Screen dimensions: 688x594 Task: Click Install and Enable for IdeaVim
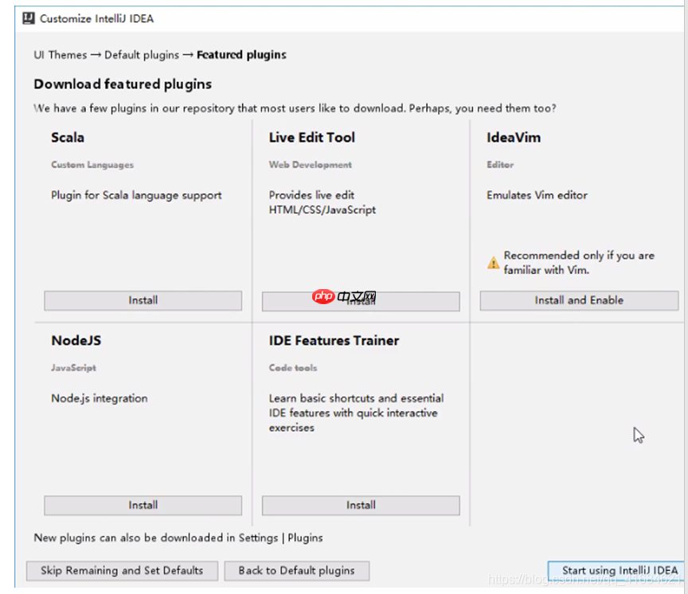point(579,300)
